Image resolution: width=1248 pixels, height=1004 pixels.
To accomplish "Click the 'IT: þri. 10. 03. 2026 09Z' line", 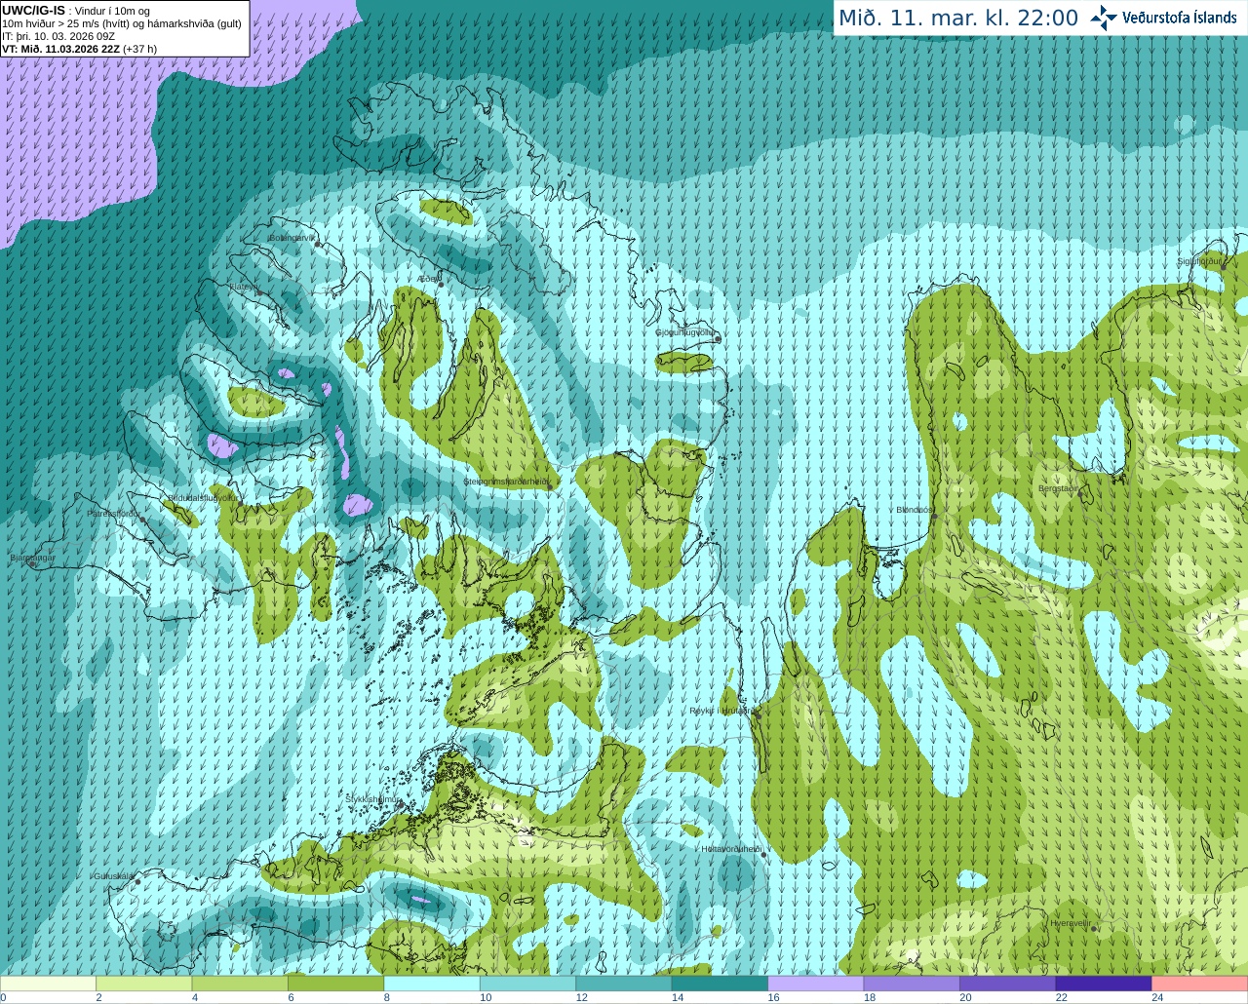I will pyautogui.click(x=58, y=36).
